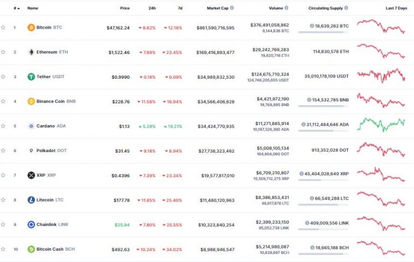Sort table by rank number column
Image resolution: width=414 pixels, height=262 pixels.
17,8
